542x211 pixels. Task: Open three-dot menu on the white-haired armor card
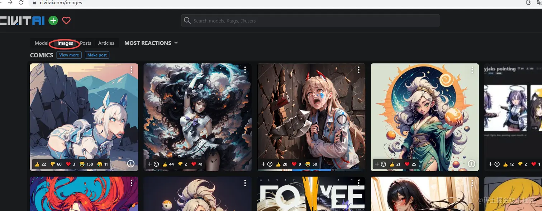[132, 70]
